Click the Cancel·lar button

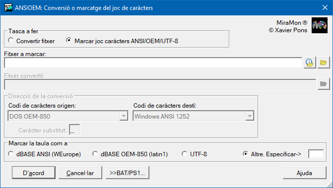[80, 173]
